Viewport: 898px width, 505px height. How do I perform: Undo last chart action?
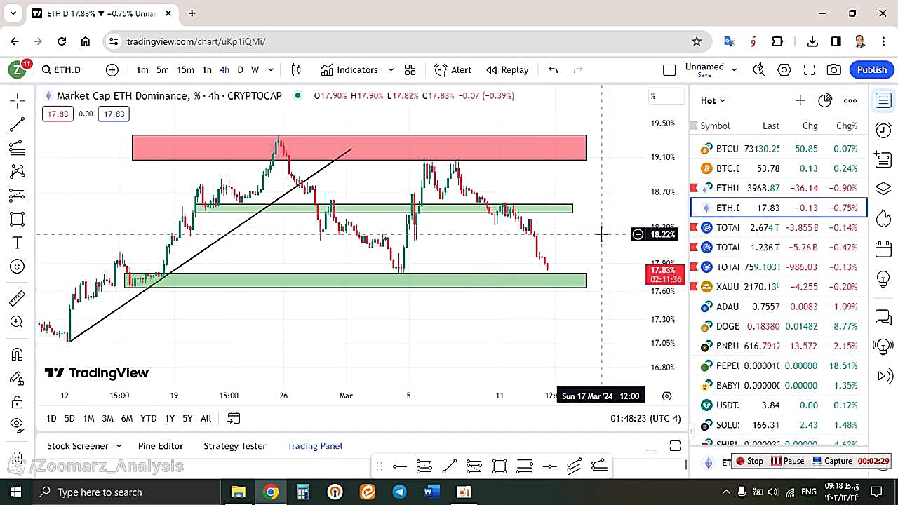click(553, 69)
